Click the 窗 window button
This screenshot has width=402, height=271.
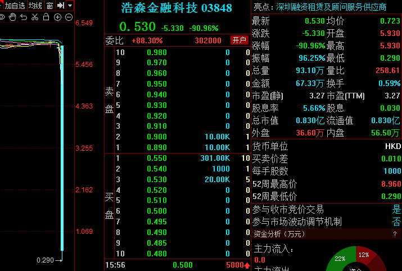49,6
